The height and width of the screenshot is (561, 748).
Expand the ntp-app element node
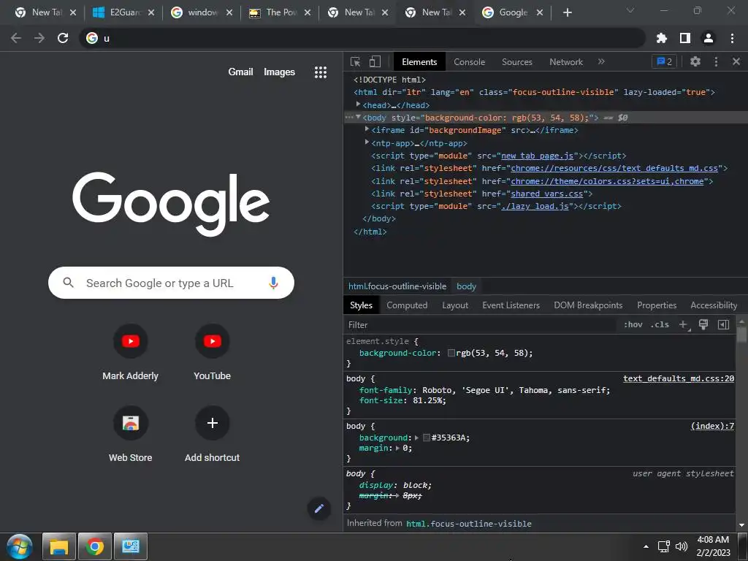click(367, 142)
